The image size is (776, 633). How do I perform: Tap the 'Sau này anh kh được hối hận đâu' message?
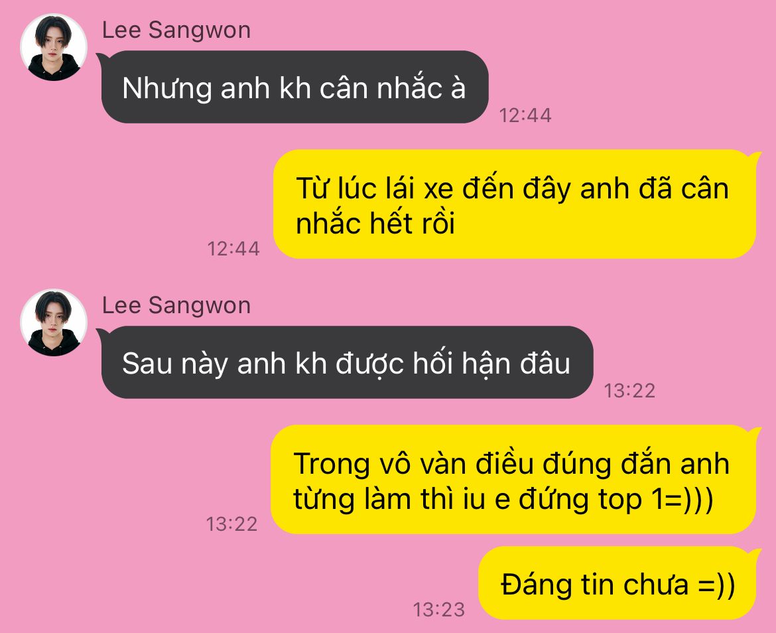point(346,362)
